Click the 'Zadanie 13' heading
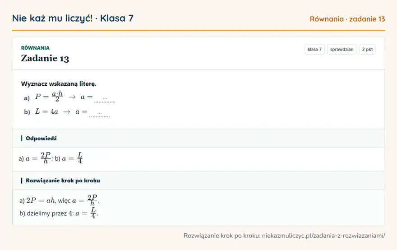Screen dimensions: 397x250 click(x=45, y=58)
